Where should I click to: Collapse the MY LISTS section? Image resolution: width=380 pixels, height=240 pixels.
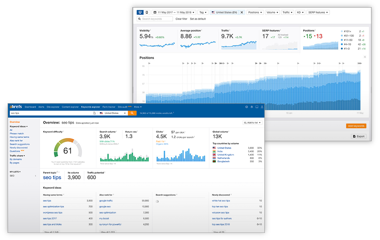[15, 172]
